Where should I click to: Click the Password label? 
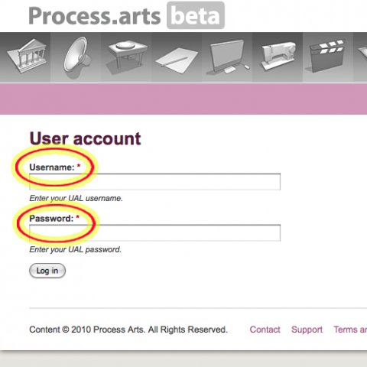point(51,219)
